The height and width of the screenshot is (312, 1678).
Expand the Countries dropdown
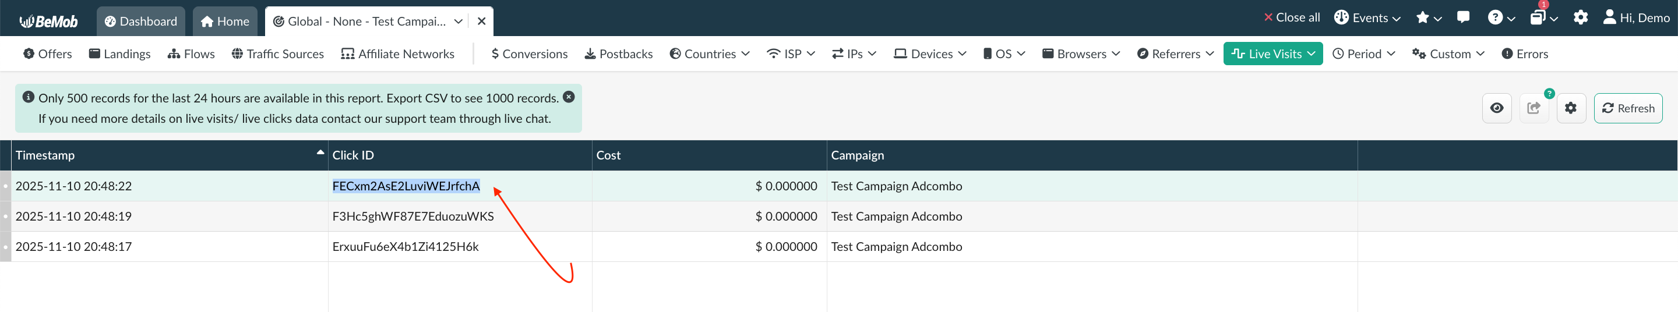pos(710,54)
